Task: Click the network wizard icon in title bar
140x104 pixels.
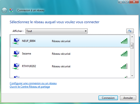Action: (x=11, y=10)
